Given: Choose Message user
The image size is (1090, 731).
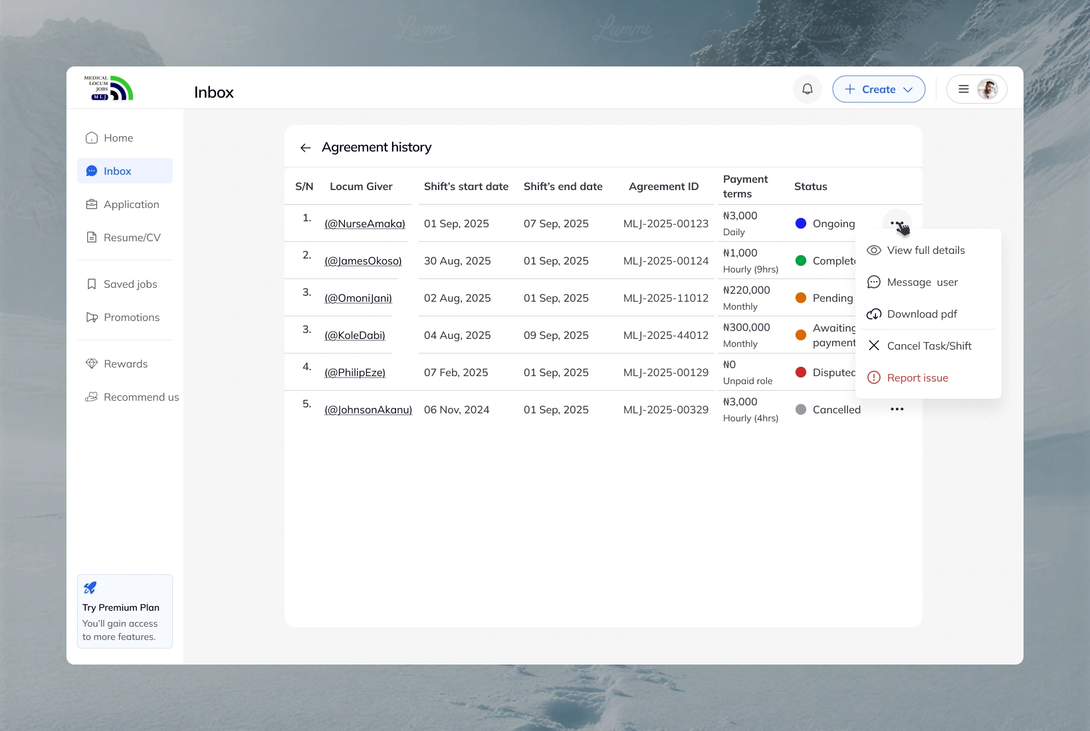Looking at the screenshot, I should (928, 282).
